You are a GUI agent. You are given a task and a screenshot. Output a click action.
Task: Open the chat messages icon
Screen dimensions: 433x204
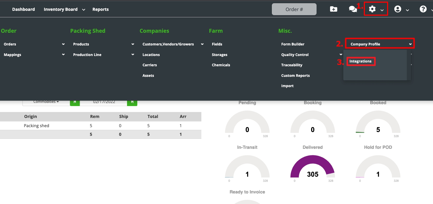353,9
